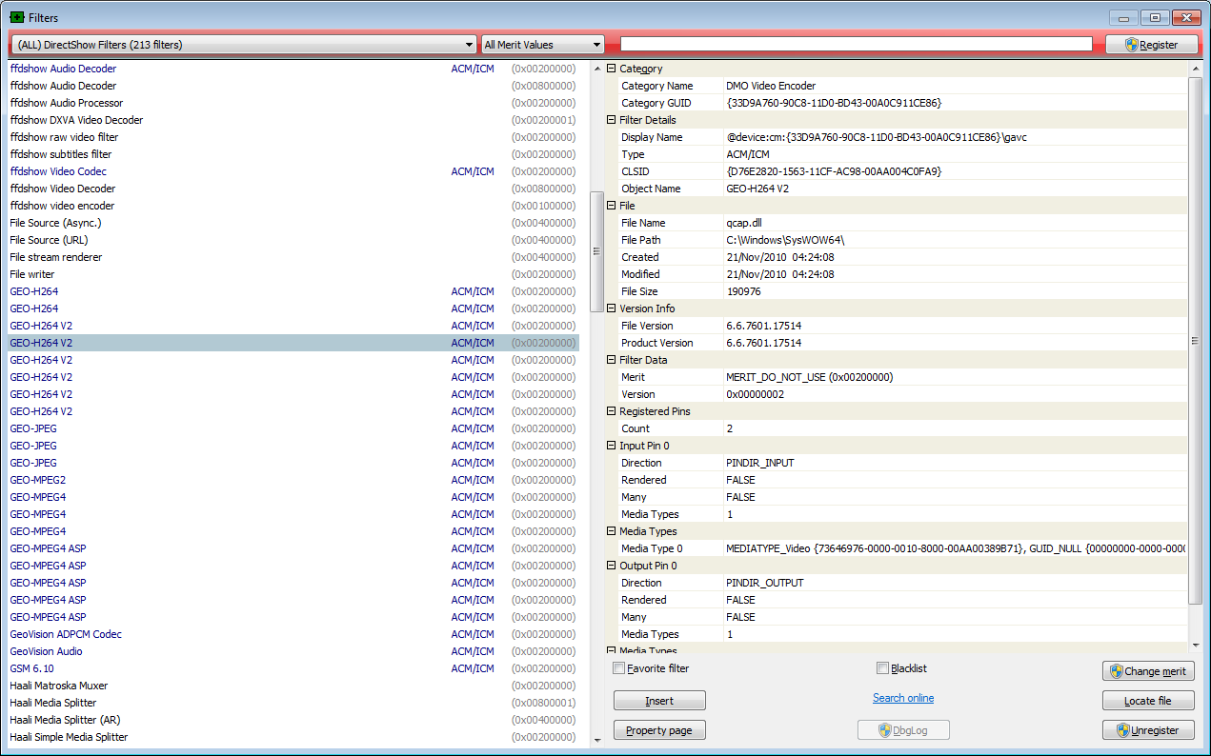Image resolution: width=1211 pixels, height=756 pixels.
Task: Open the All Merit Values dropdown
Action: pyautogui.click(x=542, y=45)
